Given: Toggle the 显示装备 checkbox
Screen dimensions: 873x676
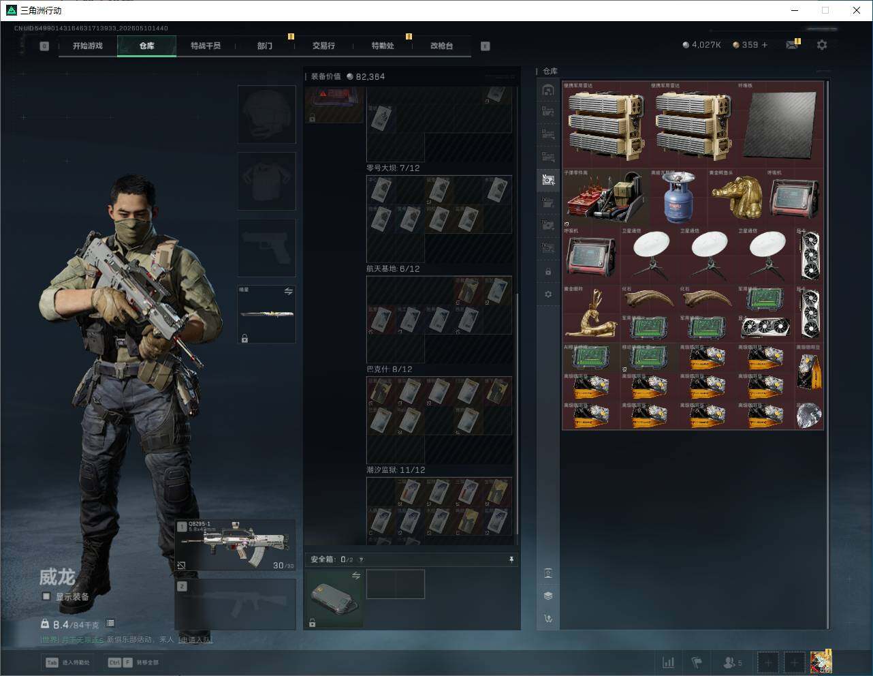Looking at the screenshot, I should click(46, 596).
